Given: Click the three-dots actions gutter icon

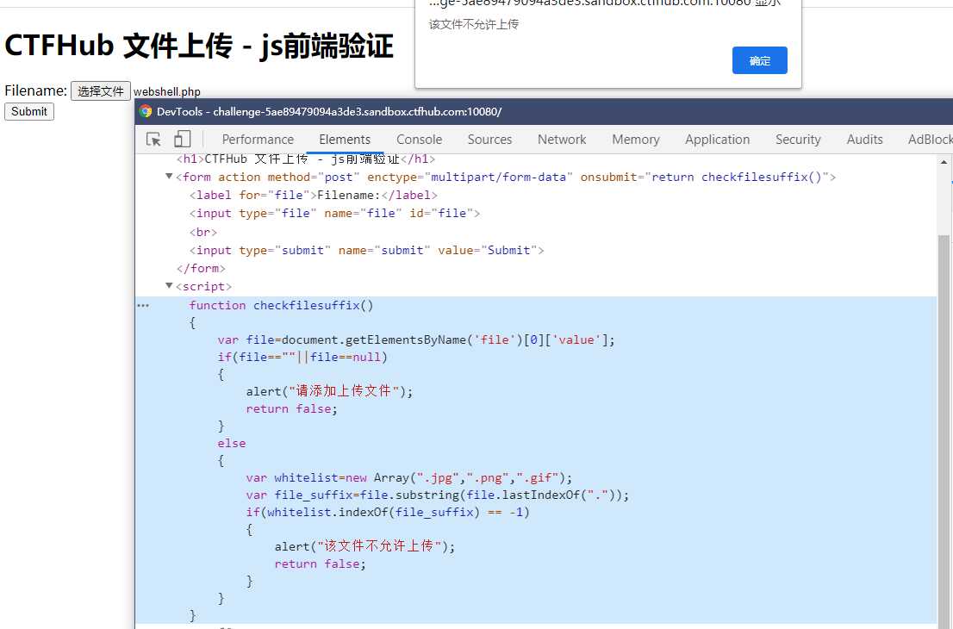Looking at the screenshot, I should tap(143, 306).
